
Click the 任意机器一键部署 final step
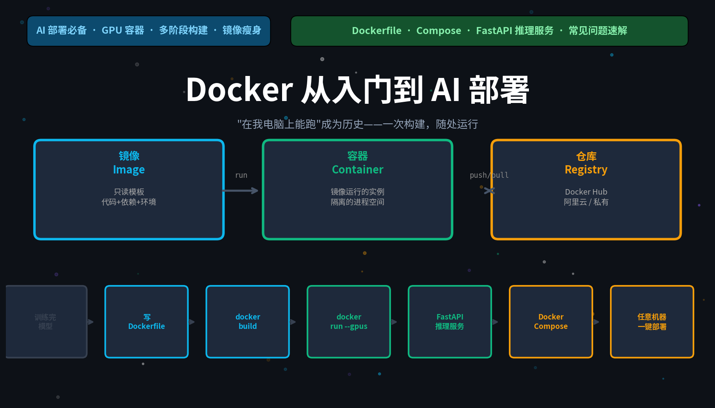[652, 321]
